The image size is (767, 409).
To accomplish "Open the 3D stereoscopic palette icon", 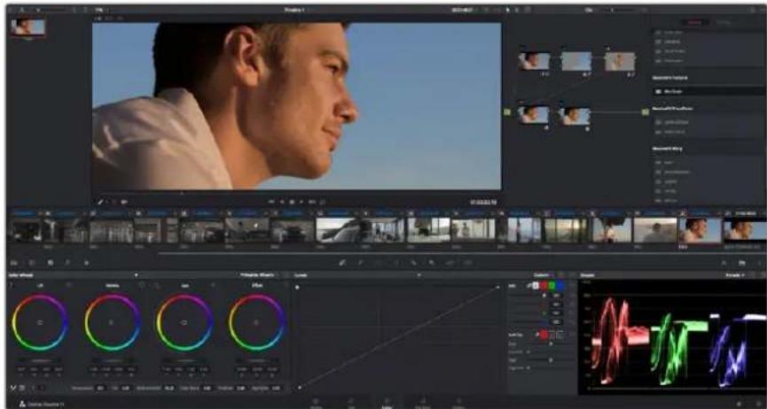I will click(x=467, y=263).
